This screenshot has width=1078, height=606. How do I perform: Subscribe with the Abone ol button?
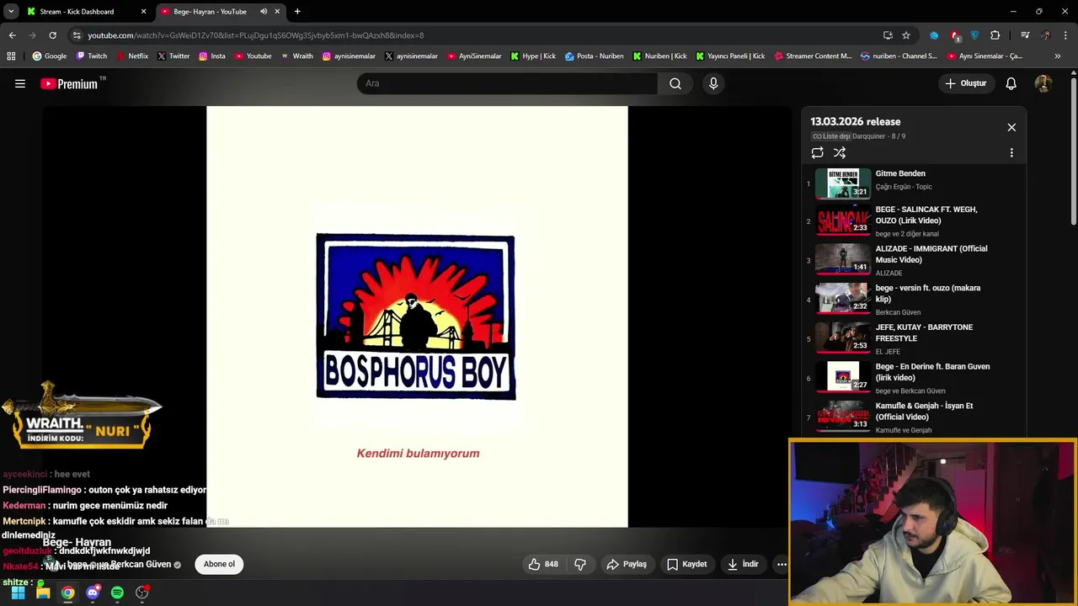(219, 564)
